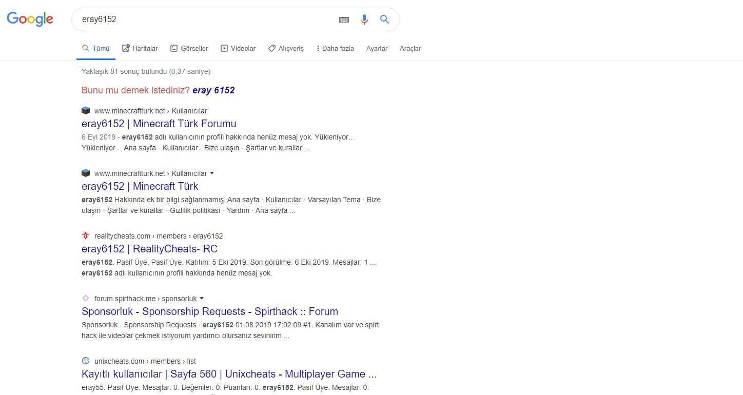743x395 pixels.
Task: Switch to the Görseller tab
Action: [189, 49]
